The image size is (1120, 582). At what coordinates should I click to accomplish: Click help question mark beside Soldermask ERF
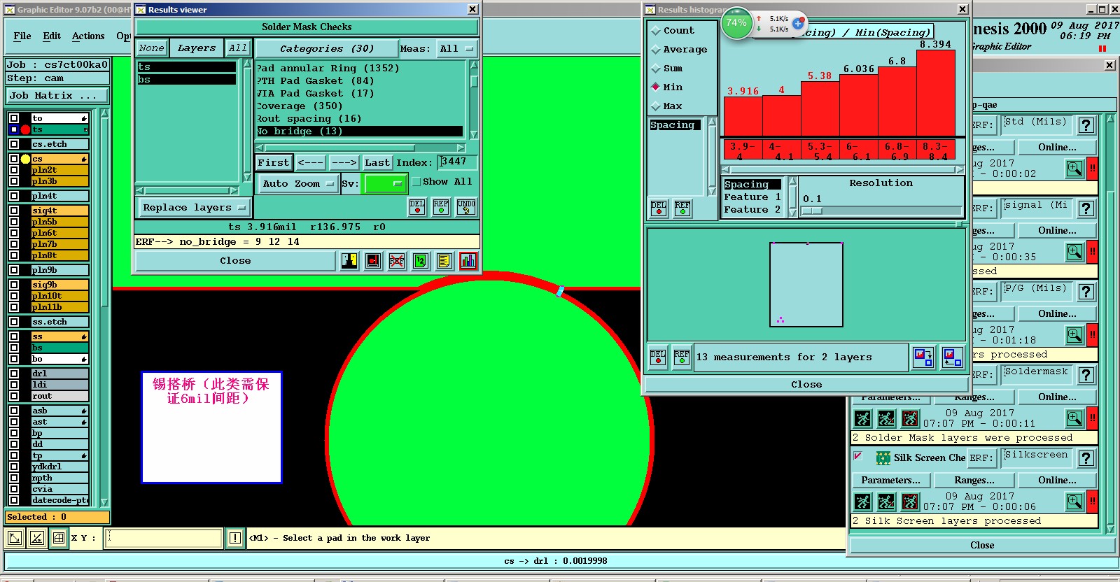(1086, 375)
